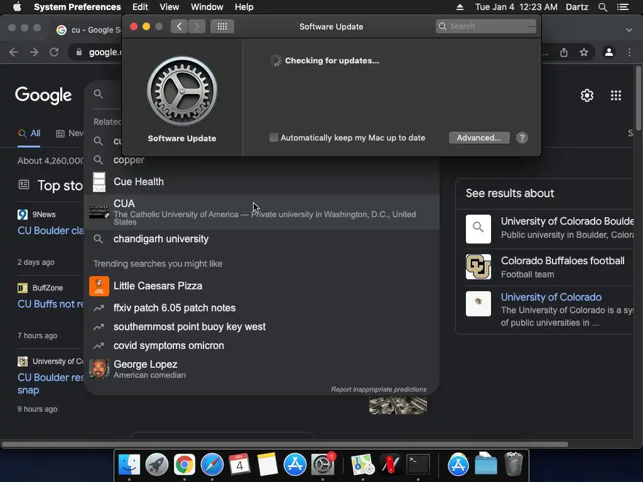The width and height of the screenshot is (643, 482).
Task: Open Chrome three-dot menu
Action: click(x=629, y=52)
